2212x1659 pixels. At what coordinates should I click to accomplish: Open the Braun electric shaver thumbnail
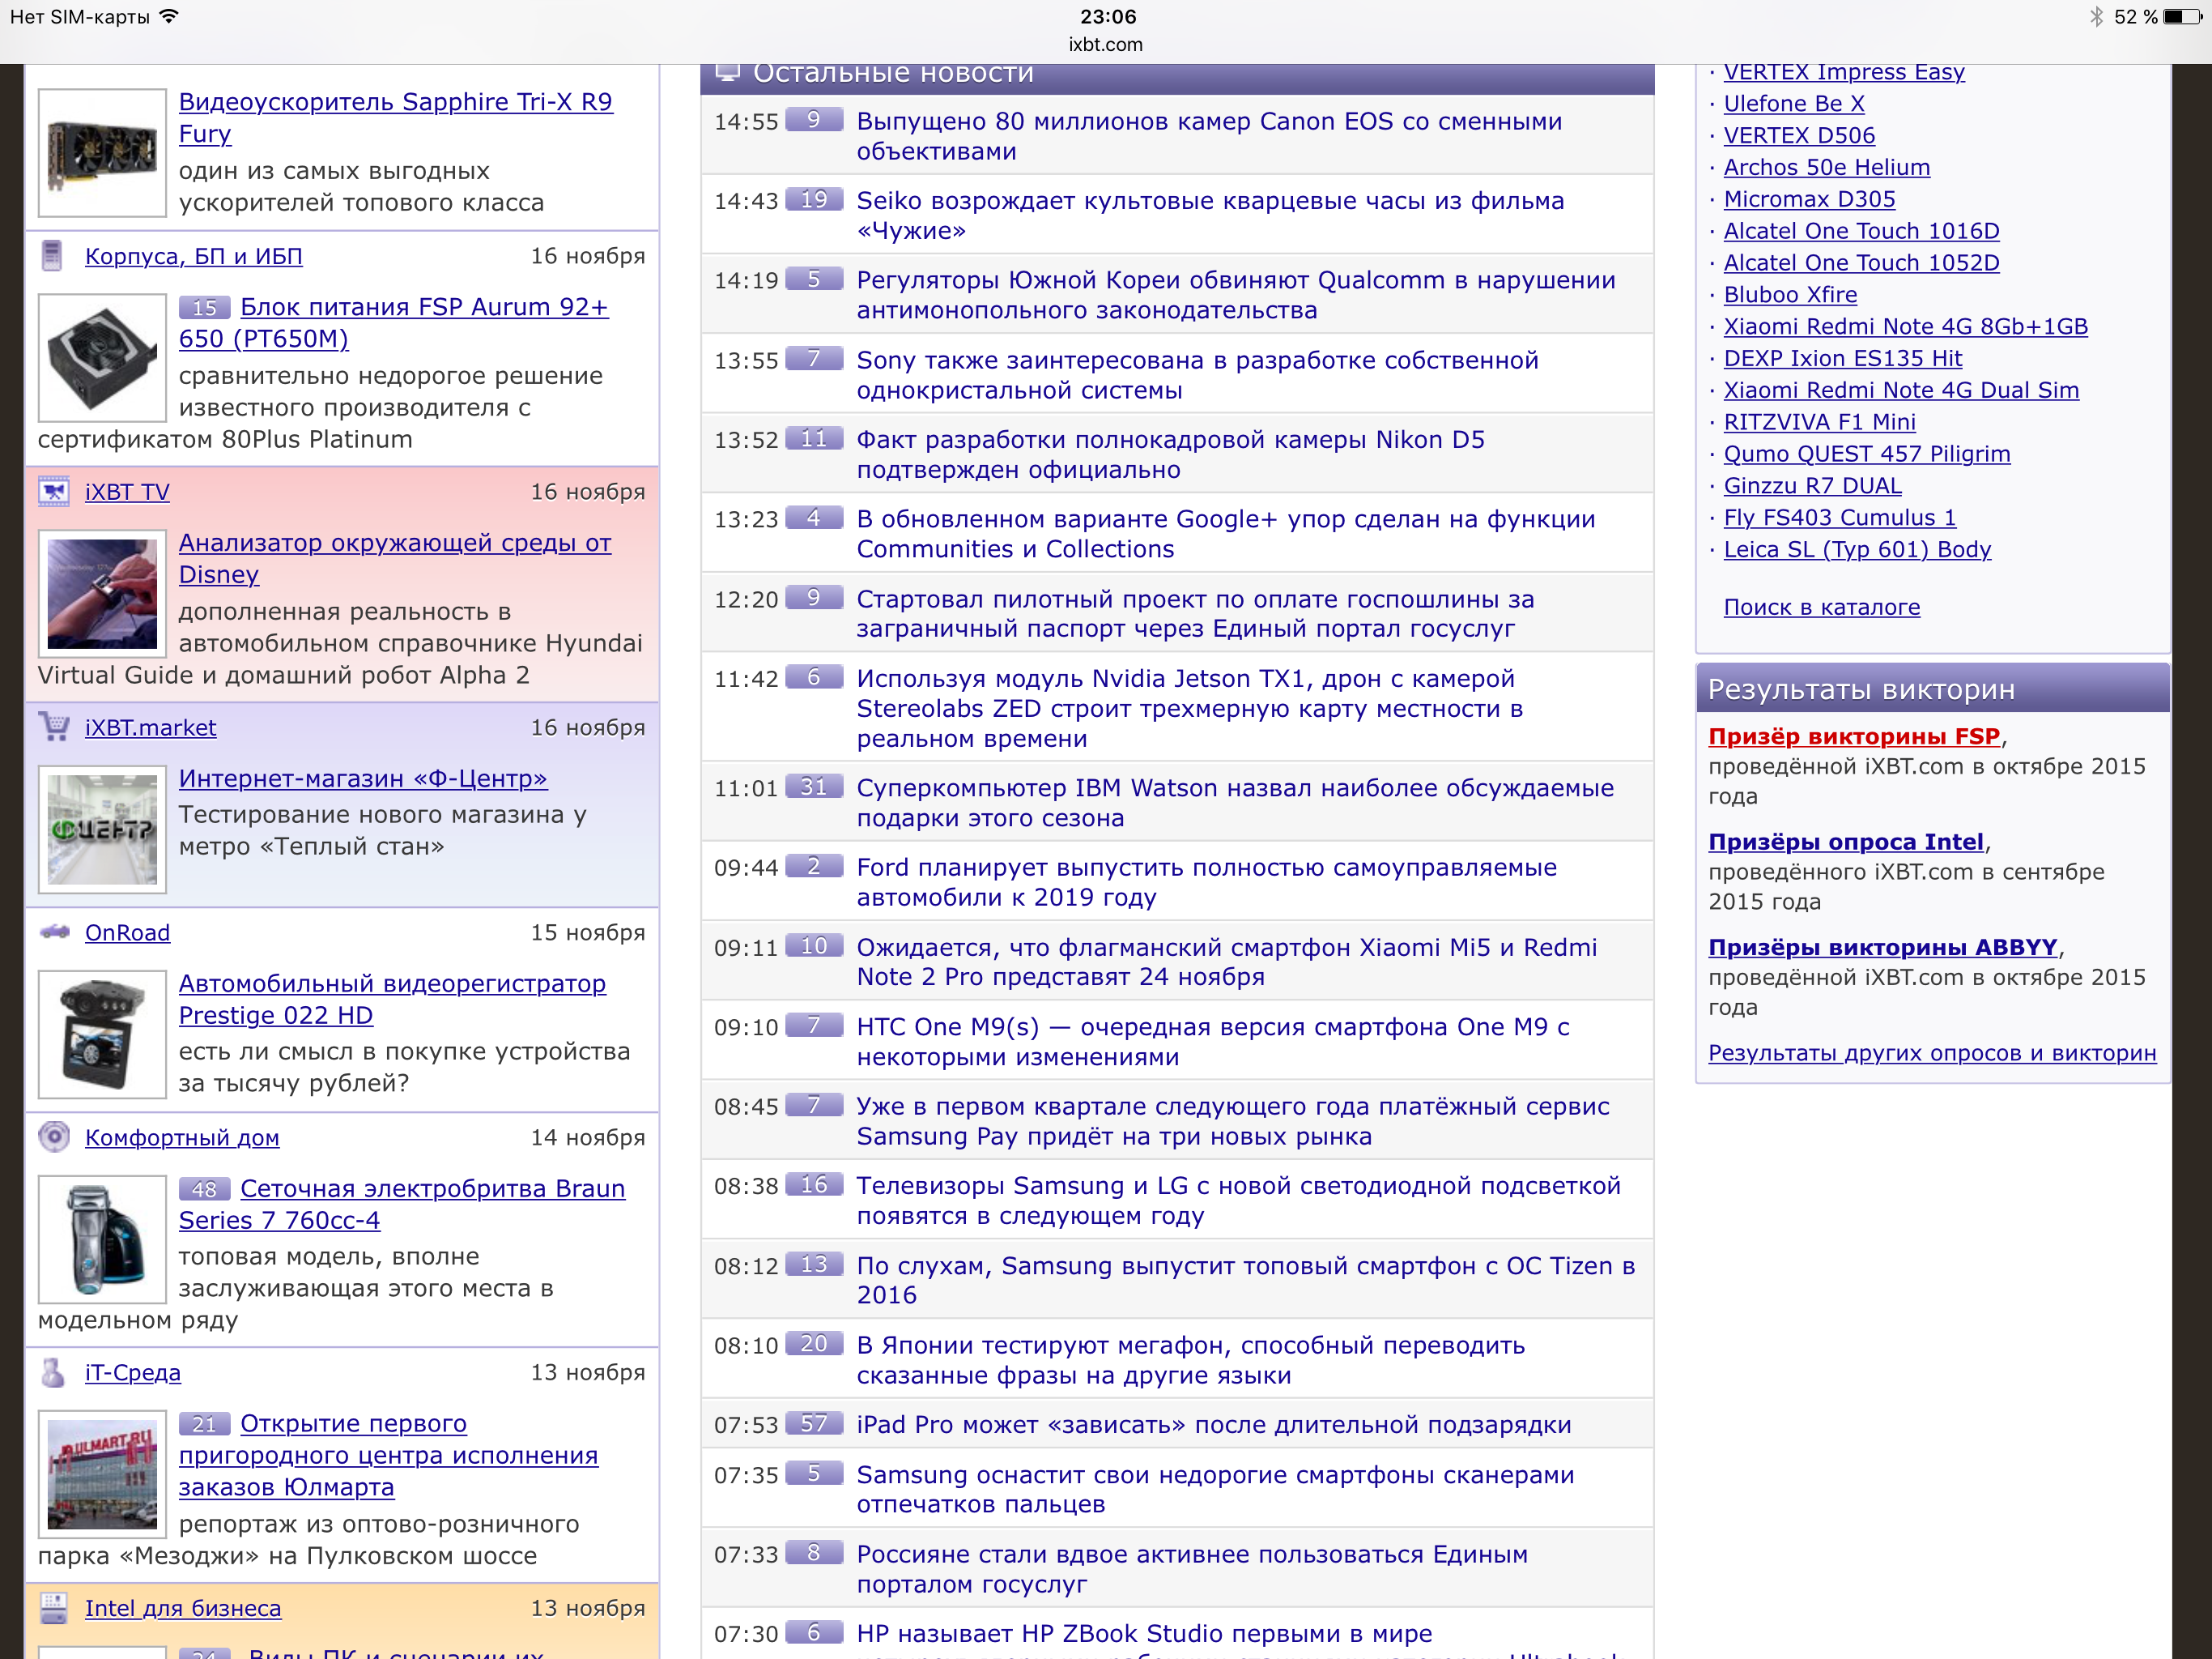[102, 1239]
